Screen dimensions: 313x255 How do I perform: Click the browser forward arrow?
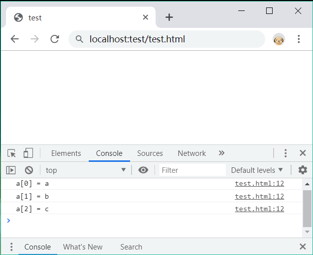(34, 39)
